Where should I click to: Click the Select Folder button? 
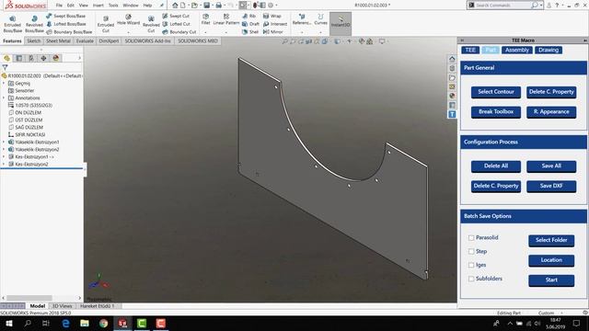551,240
